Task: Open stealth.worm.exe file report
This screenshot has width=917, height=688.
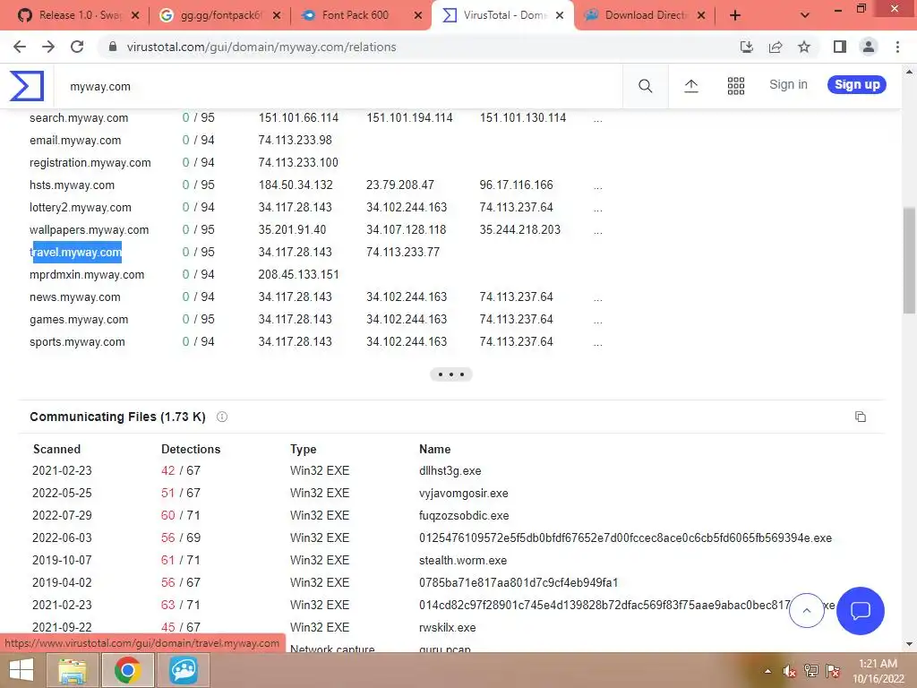Action: (463, 561)
